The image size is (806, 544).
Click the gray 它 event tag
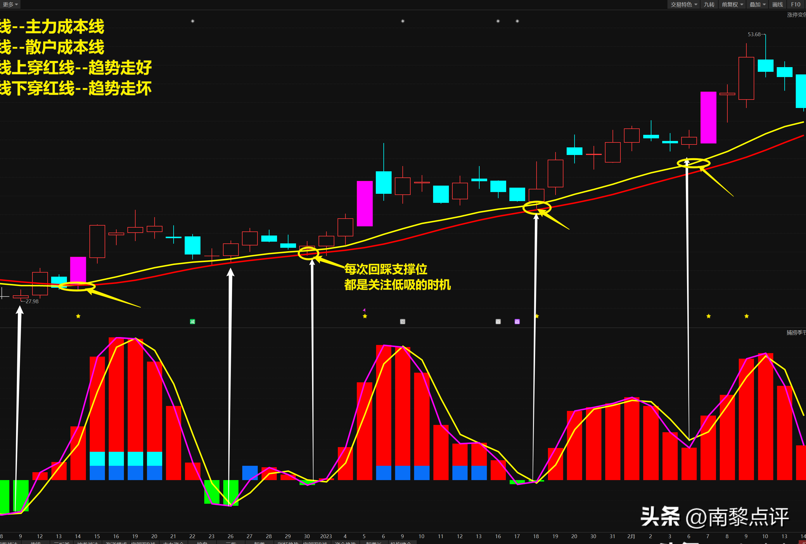(403, 322)
